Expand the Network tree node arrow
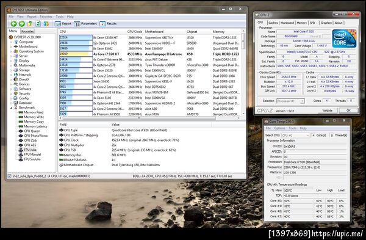The image size is (366, 240). (x=11, y=75)
